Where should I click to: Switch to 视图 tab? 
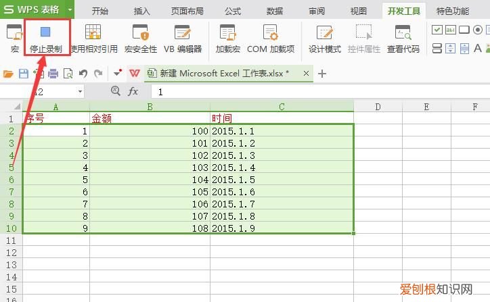pos(359,11)
